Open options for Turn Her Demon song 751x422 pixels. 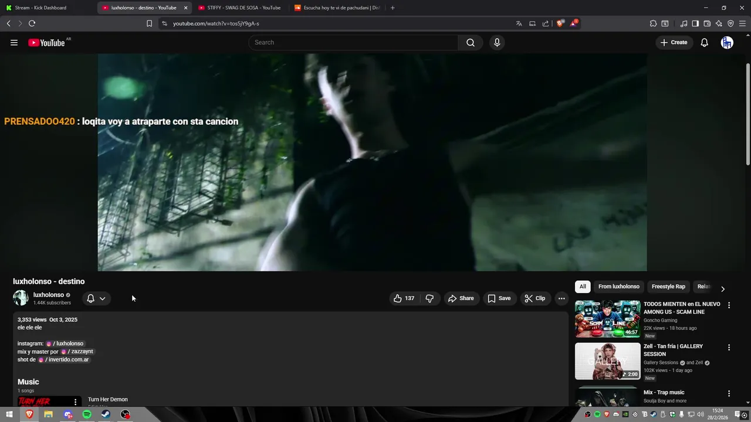click(x=75, y=402)
